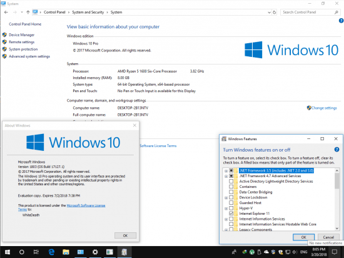Click the shield icon next to Remote settings
This screenshot has width=344, height=258.
coord(4,42)
